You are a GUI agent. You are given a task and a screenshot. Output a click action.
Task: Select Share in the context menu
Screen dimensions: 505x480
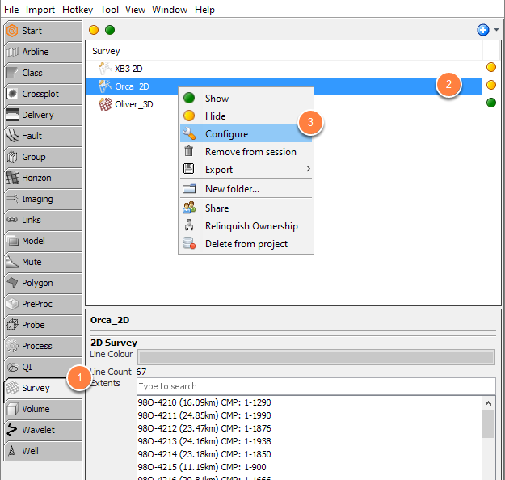click(x=246, y=208)
